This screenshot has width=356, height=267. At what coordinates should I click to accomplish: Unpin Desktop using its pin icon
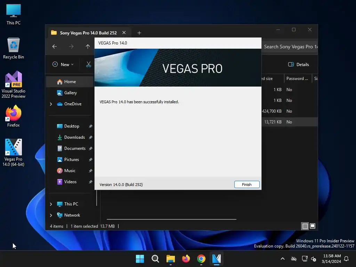click(91, 126)
